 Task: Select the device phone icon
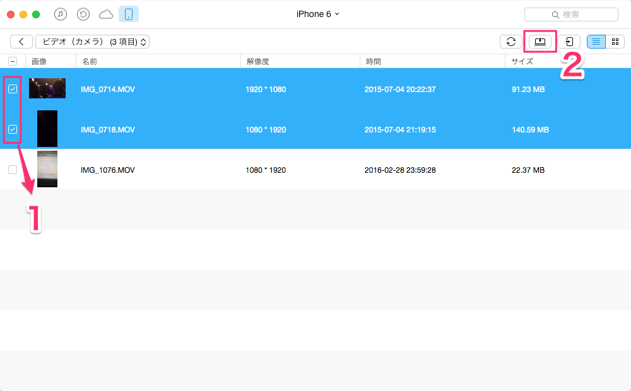pos(129,14)
